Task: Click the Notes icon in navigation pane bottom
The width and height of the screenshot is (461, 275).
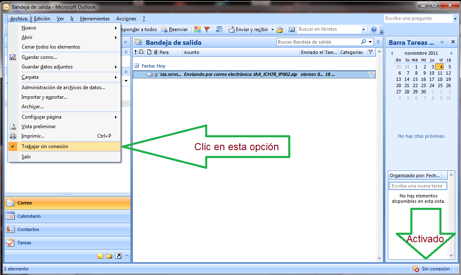Action: coord(100,256)
